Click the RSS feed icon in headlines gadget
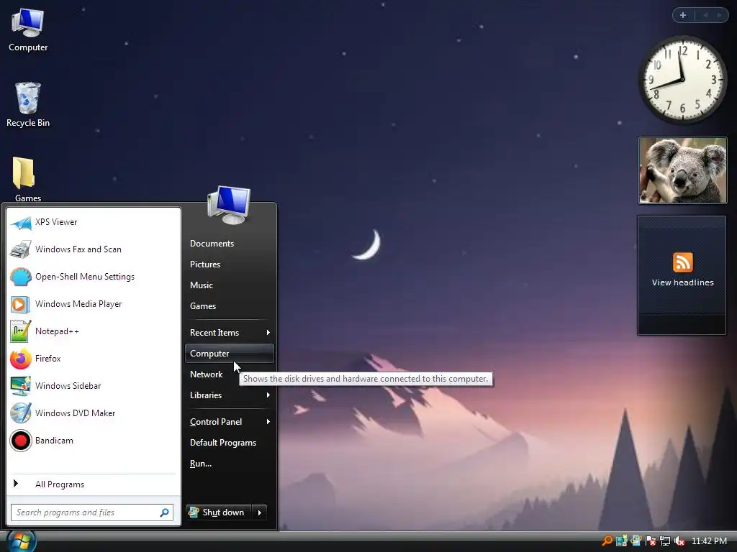The image size is (737, 552). [682, 262]
